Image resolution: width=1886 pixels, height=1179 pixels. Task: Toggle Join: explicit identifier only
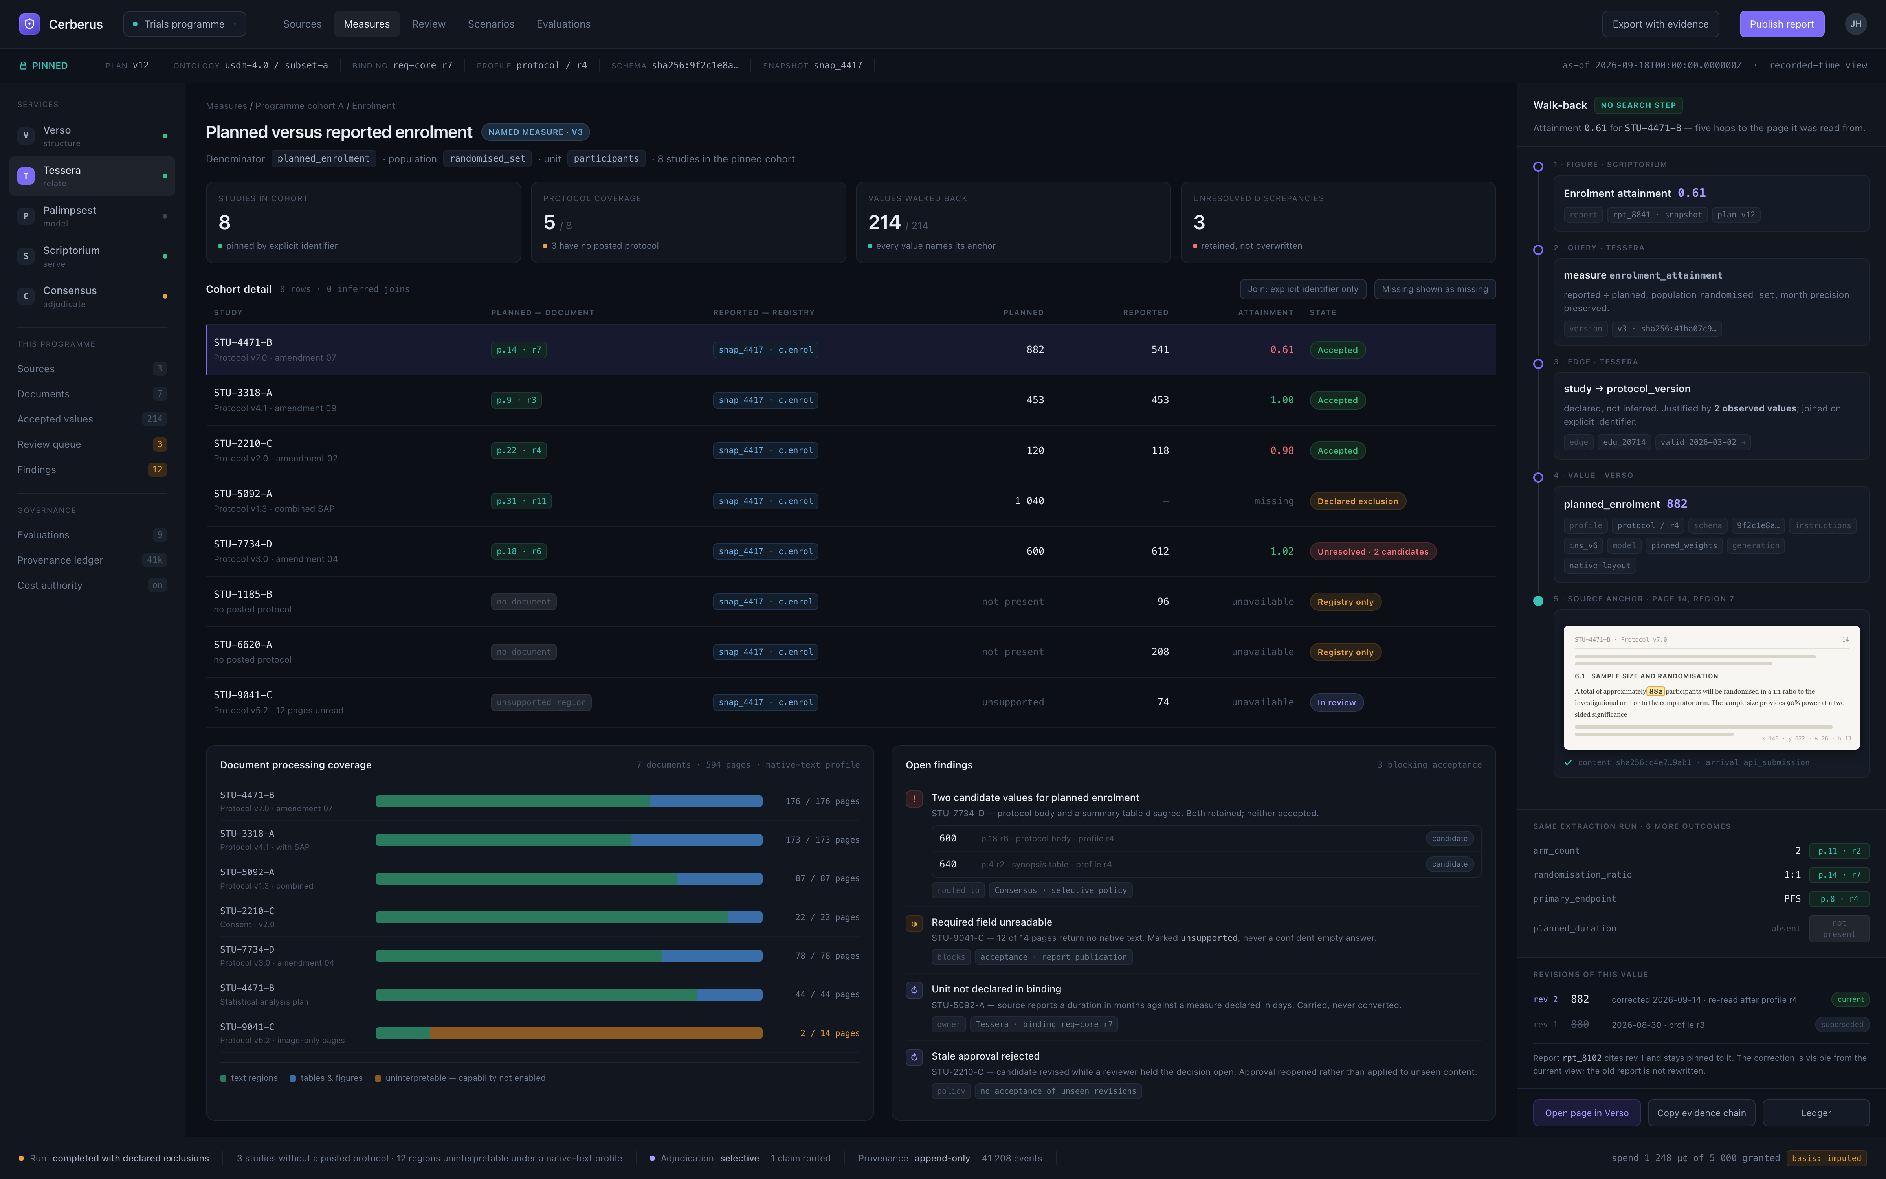point(1302,289)
